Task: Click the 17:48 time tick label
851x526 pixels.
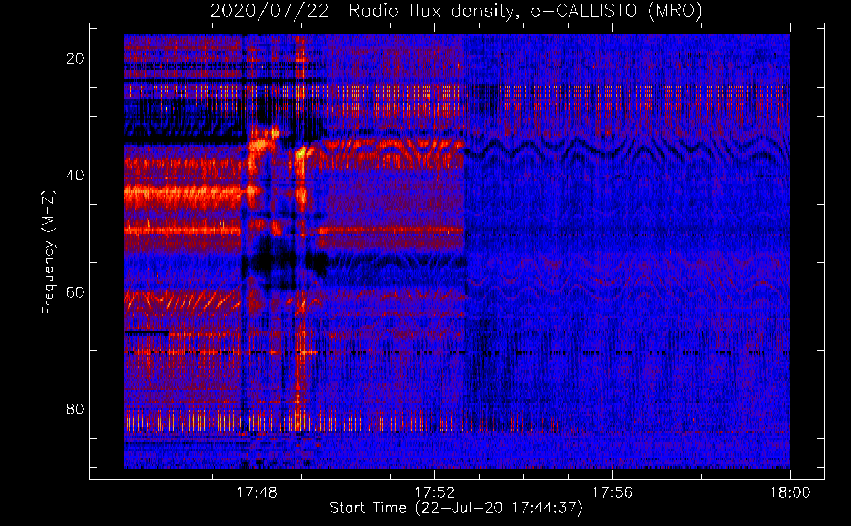Action: tap(257, 493)
